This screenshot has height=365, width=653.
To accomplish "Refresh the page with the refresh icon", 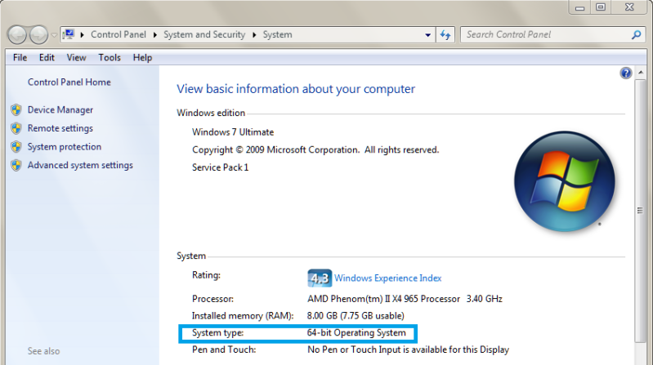I will pyautogui.click(x=445, y=35).
